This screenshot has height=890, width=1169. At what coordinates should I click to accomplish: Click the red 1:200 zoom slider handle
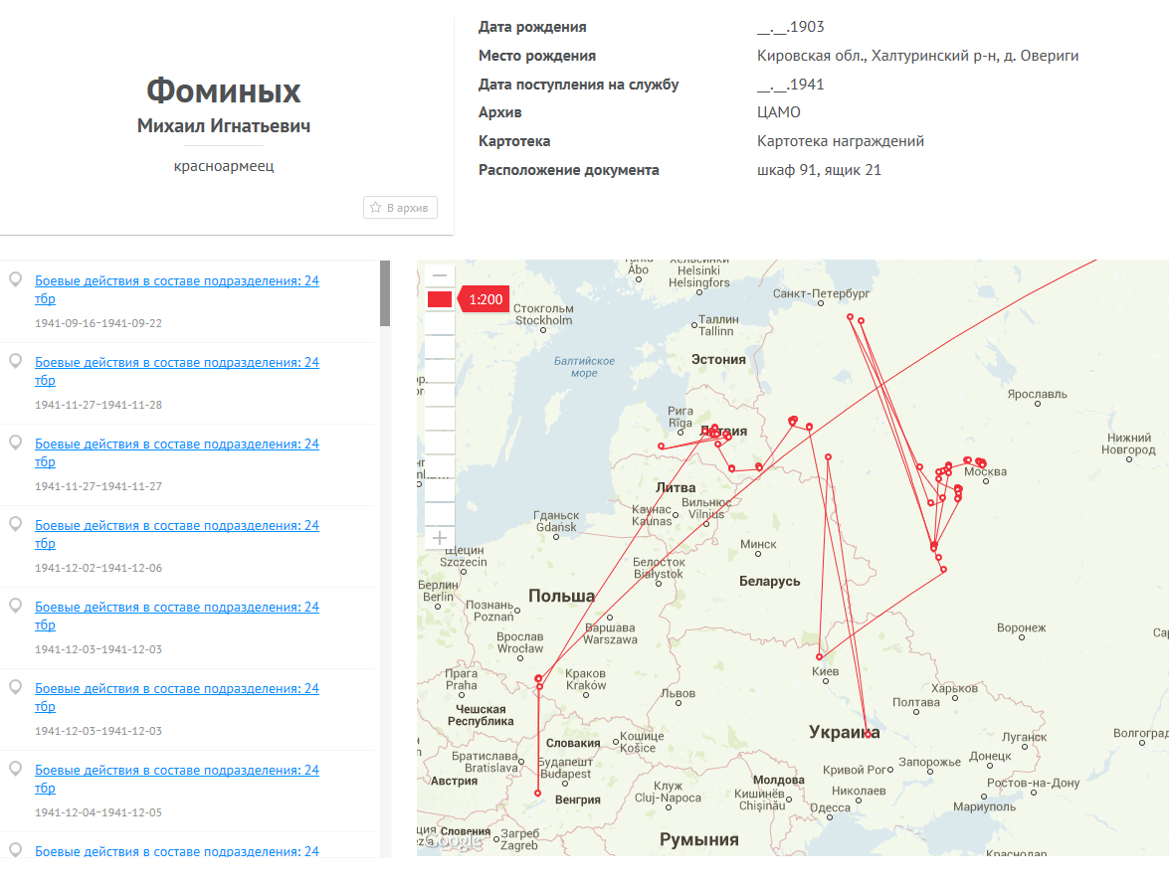coord(439,299)
